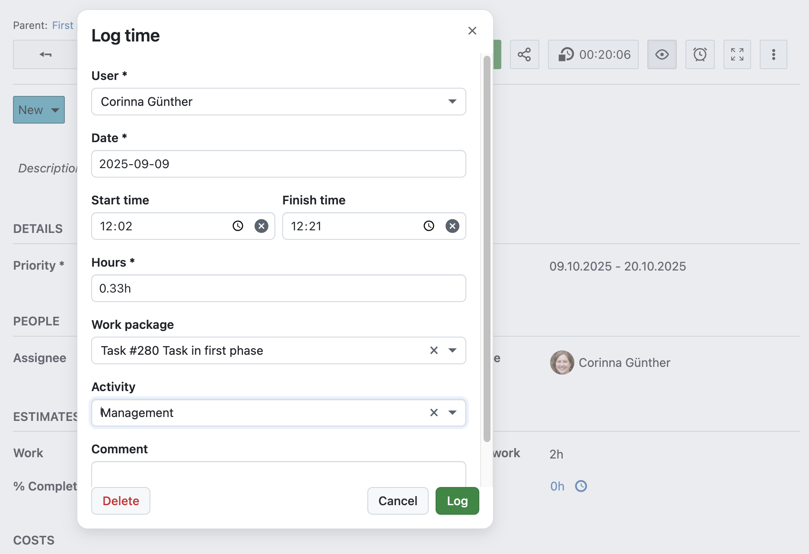
Task: Share the work package
Action: (x=525, y=54)
